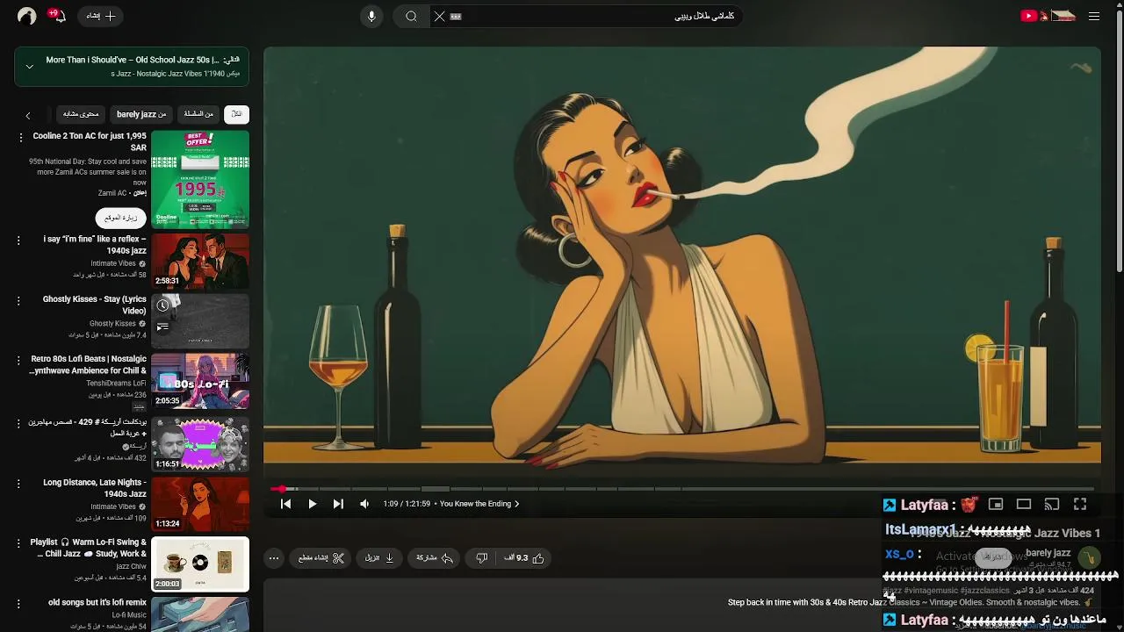Open options for Ghostly Kisses video
The width and height of the screenshot is (1124, 632).
coord(18,300)
